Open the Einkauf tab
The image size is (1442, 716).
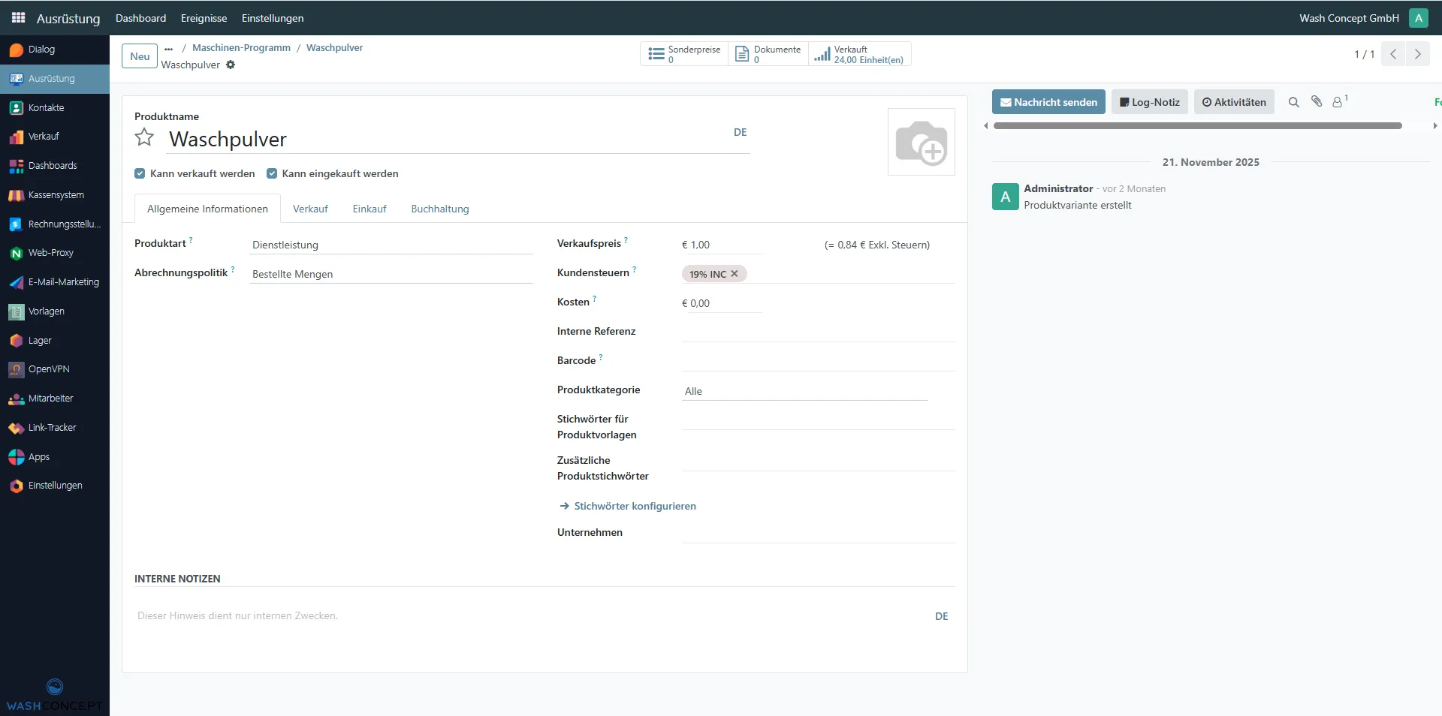tap(370, 209)
